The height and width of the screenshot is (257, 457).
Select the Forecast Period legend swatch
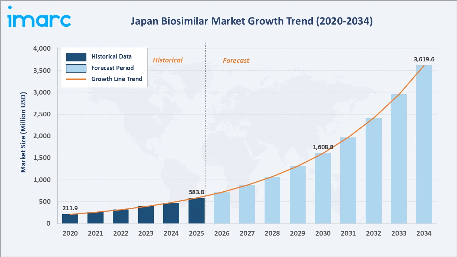point(76,68)
